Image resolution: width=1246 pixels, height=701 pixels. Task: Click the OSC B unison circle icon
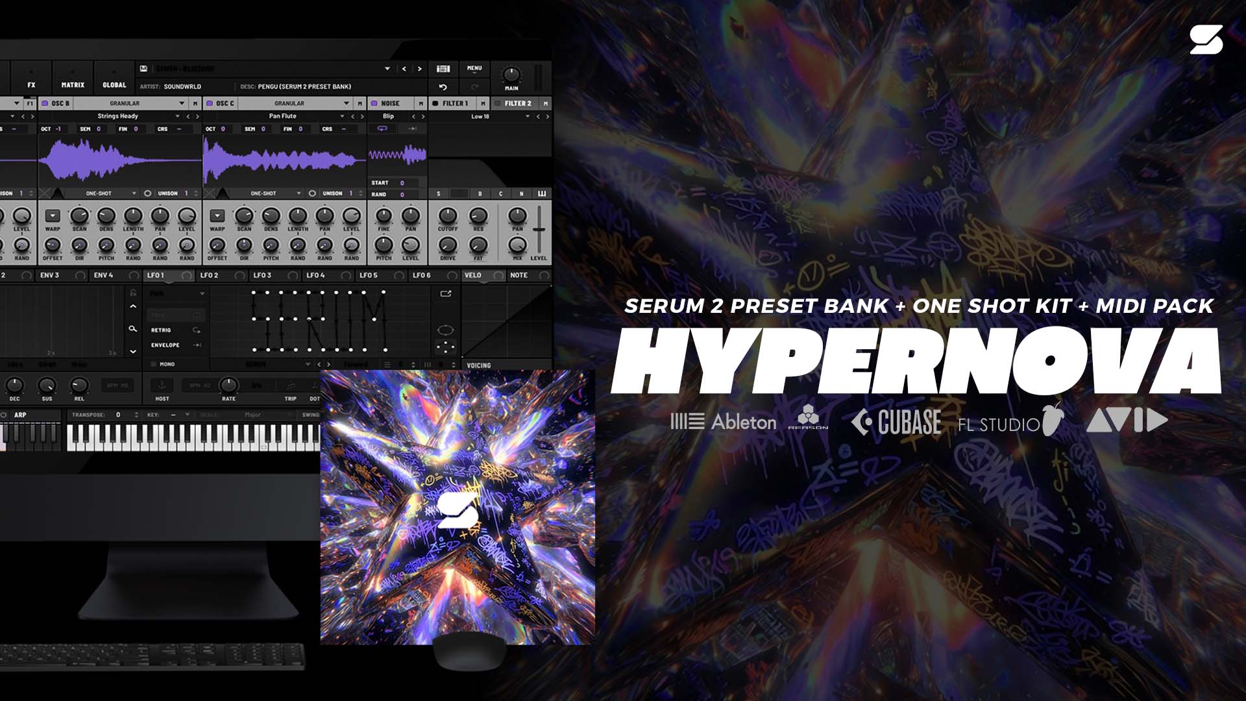[147, 193]
